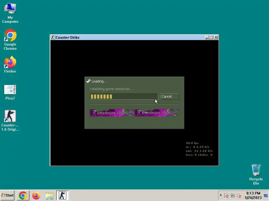
Task: Launch Chrome from the taskbar
Action: point(23,195)
